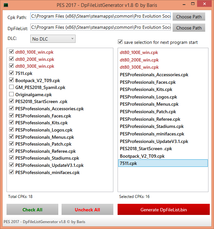Toggle PESProfessionals_Kits.cpk checkbox
This screenshot has width=214, height=229.
[x=11, y=122]
